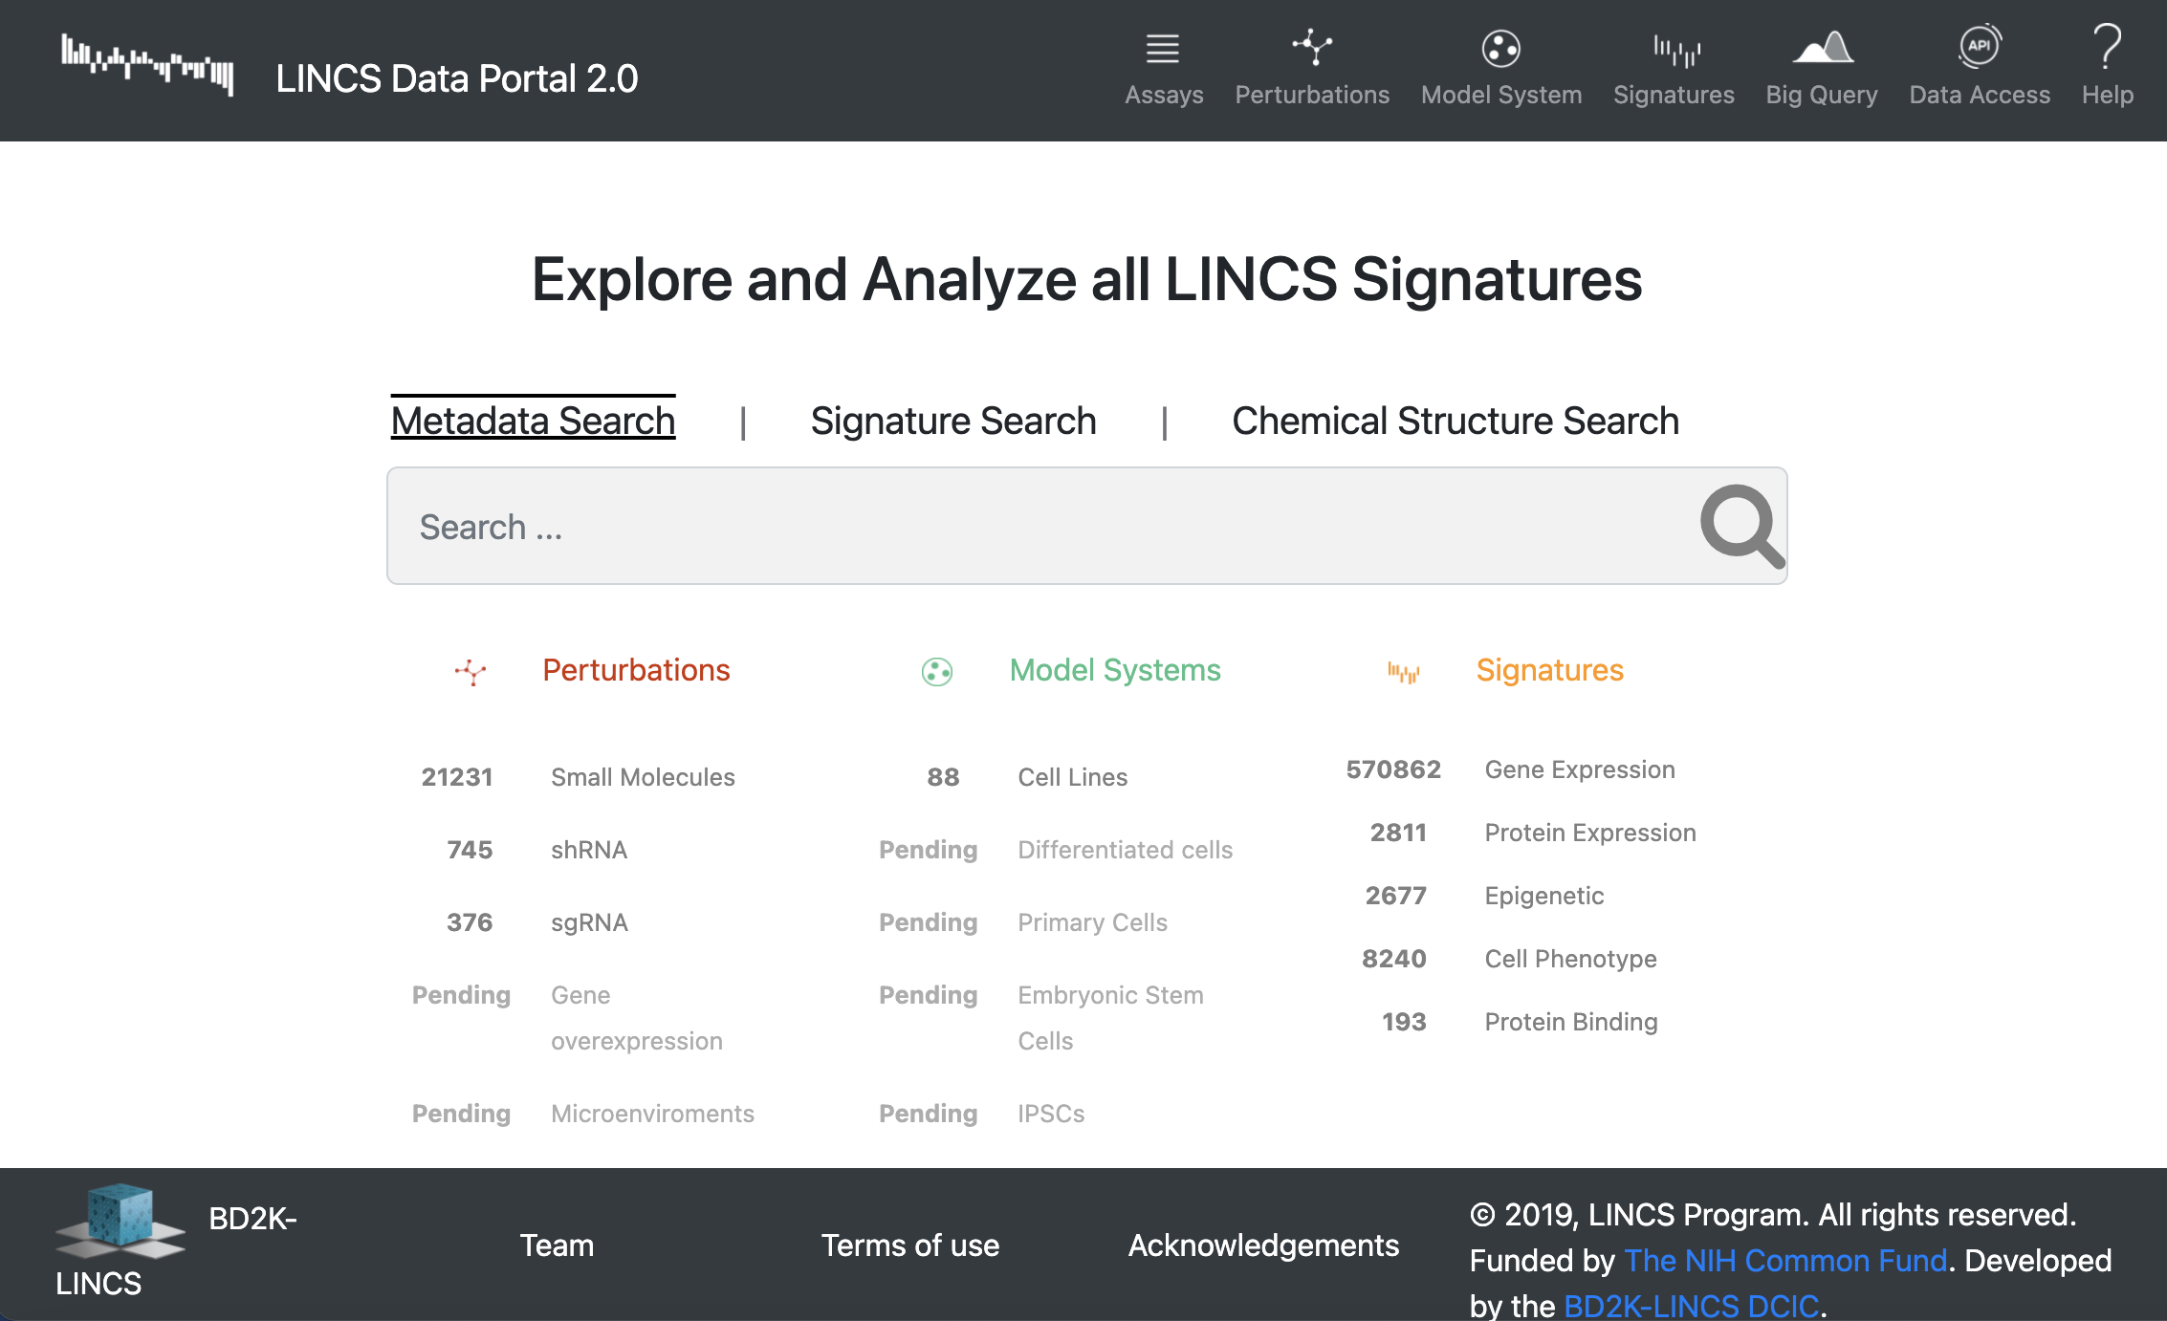2167x1321 pixels.
Task: Open the Data Access menu label
Action: pos(1980,95)
